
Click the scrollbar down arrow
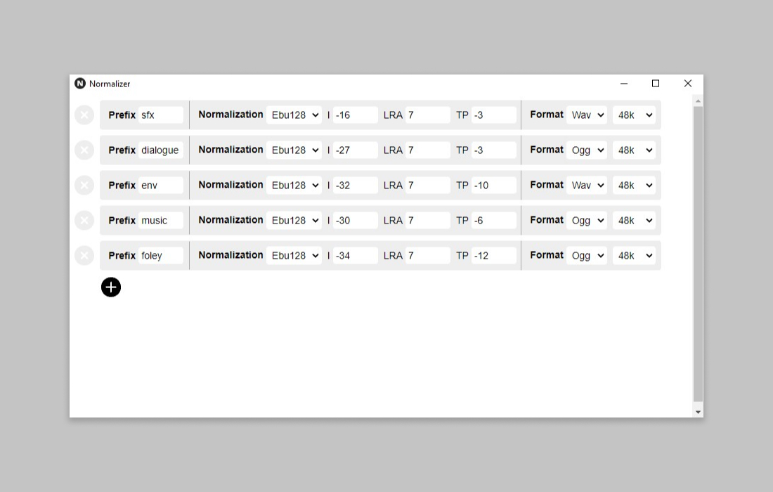[x=697, y=411]
